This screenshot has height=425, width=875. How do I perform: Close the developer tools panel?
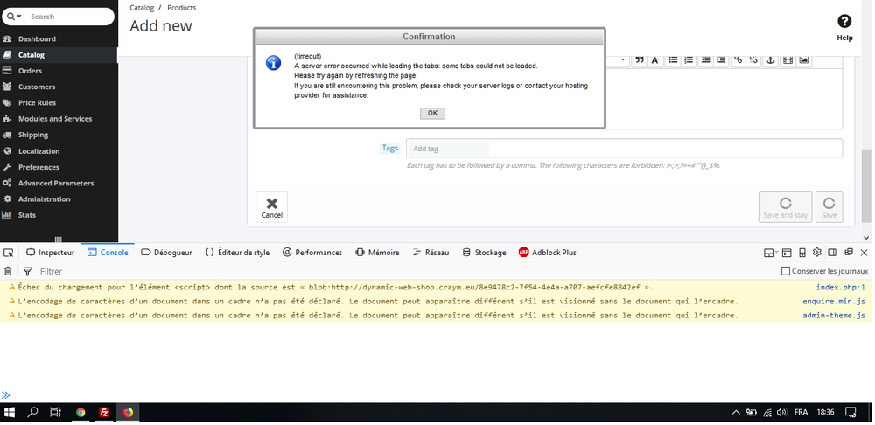pyautogui.click(x=864, y=253)
